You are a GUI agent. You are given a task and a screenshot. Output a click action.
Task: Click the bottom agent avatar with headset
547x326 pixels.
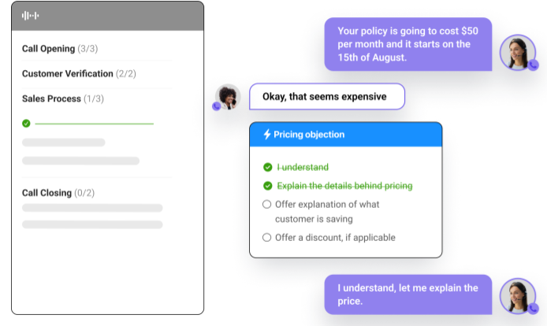518,296
